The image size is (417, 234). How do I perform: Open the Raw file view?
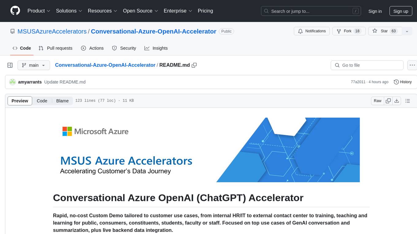click(377, 101)
